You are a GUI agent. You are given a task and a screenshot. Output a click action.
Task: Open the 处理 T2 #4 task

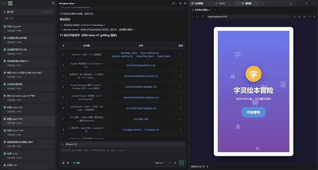pos(28,155)
